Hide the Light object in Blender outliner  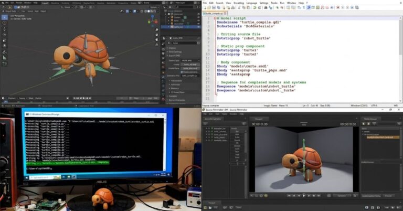pyautogui.click(x=198, y=20)
